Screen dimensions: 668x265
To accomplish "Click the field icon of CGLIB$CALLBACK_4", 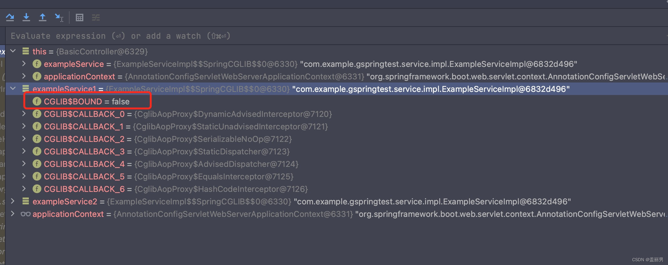I will point(37,164).
